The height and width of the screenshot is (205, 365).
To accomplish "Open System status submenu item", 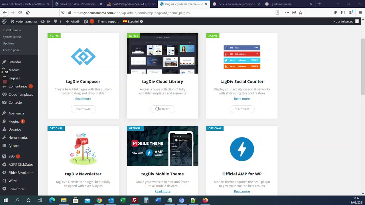I will pos(12,37).
